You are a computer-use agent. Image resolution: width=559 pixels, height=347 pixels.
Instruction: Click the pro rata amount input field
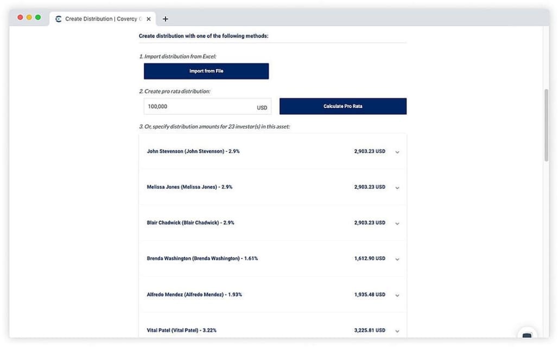click(198, 107)
